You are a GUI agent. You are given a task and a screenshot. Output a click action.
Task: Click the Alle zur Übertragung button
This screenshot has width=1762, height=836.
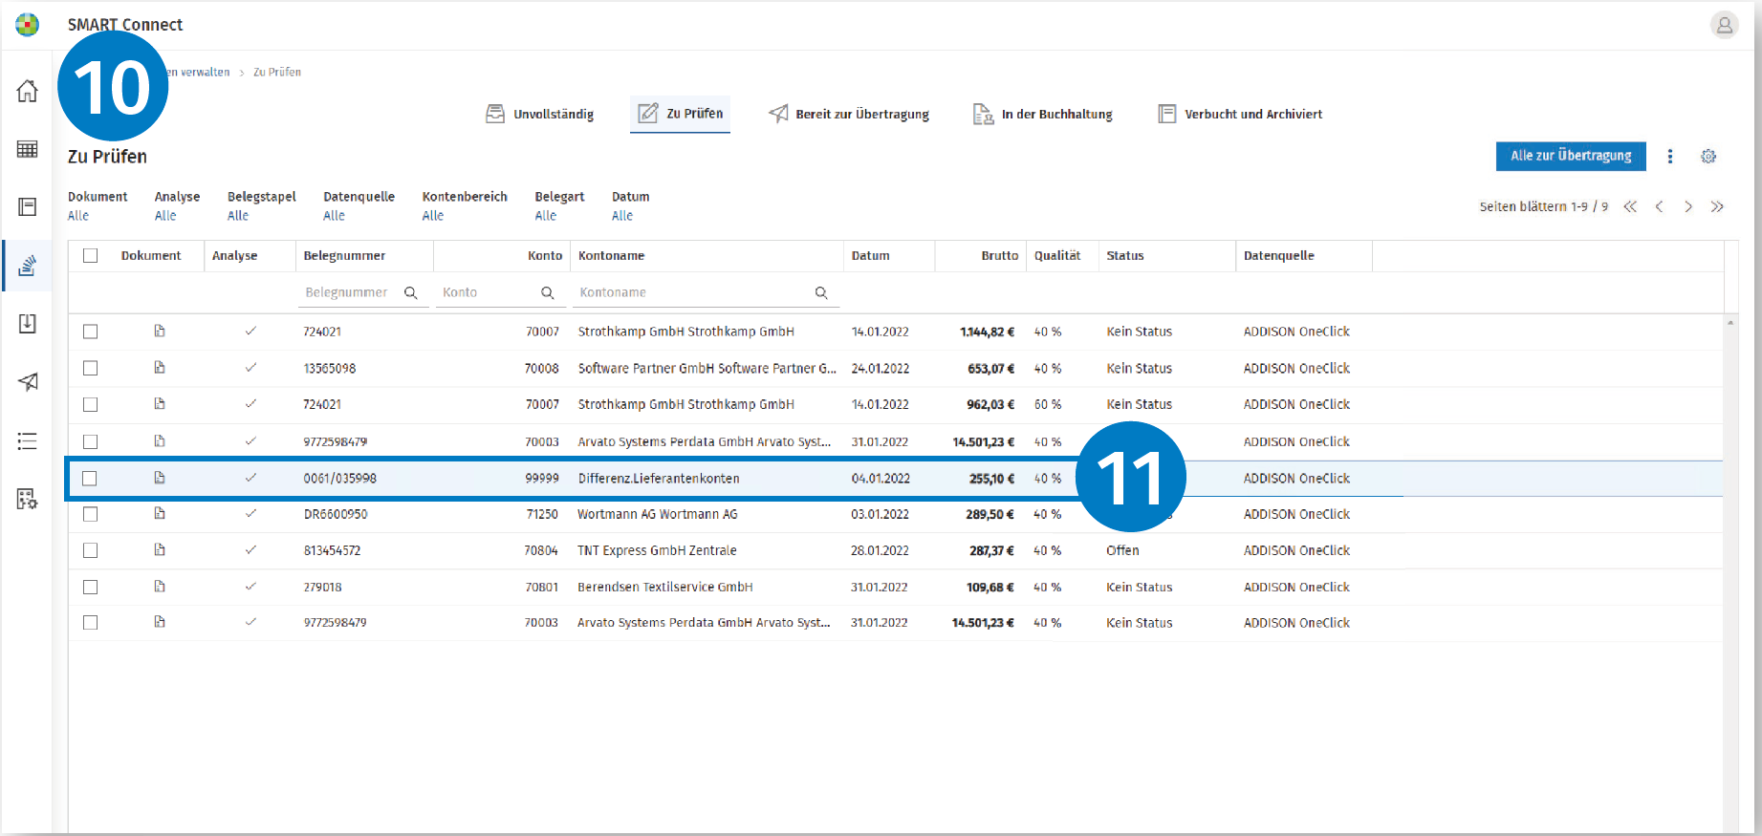click(1571, 156)
